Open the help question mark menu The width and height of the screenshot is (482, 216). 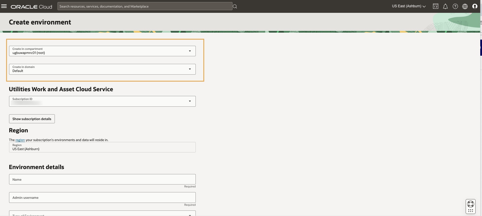click(455, 6)
